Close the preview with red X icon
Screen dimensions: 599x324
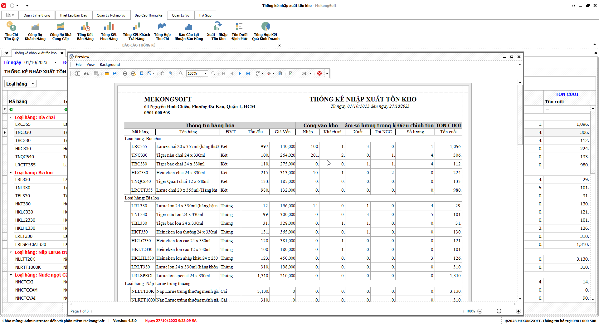(319, 73)
